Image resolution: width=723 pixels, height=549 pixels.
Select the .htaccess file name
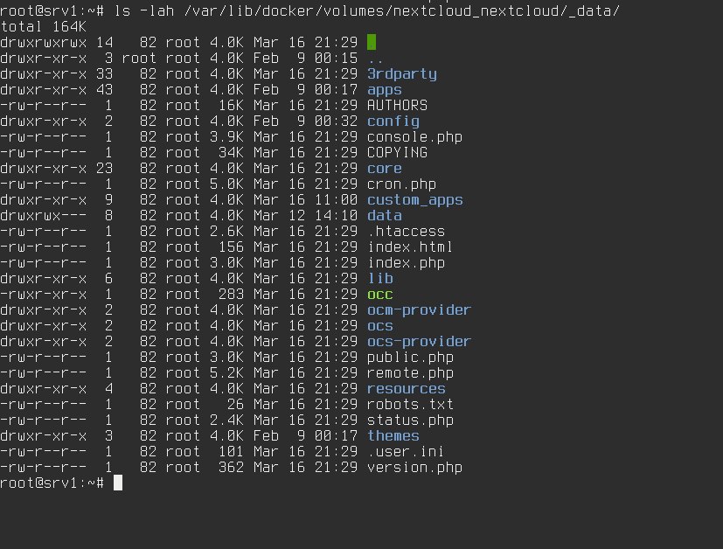(x=406, y=231)
